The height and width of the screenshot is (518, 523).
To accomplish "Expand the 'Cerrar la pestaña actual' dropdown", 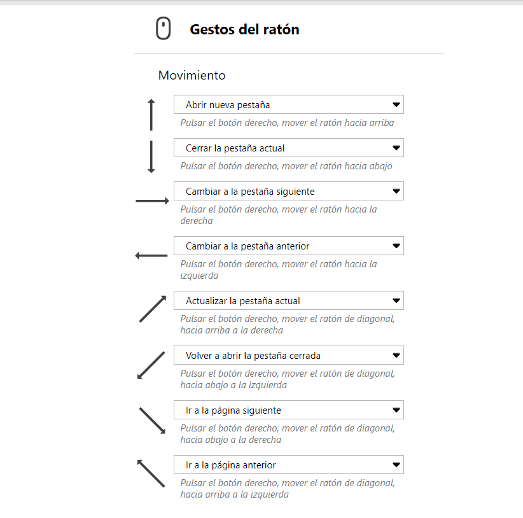I will [x=288, y=148].
